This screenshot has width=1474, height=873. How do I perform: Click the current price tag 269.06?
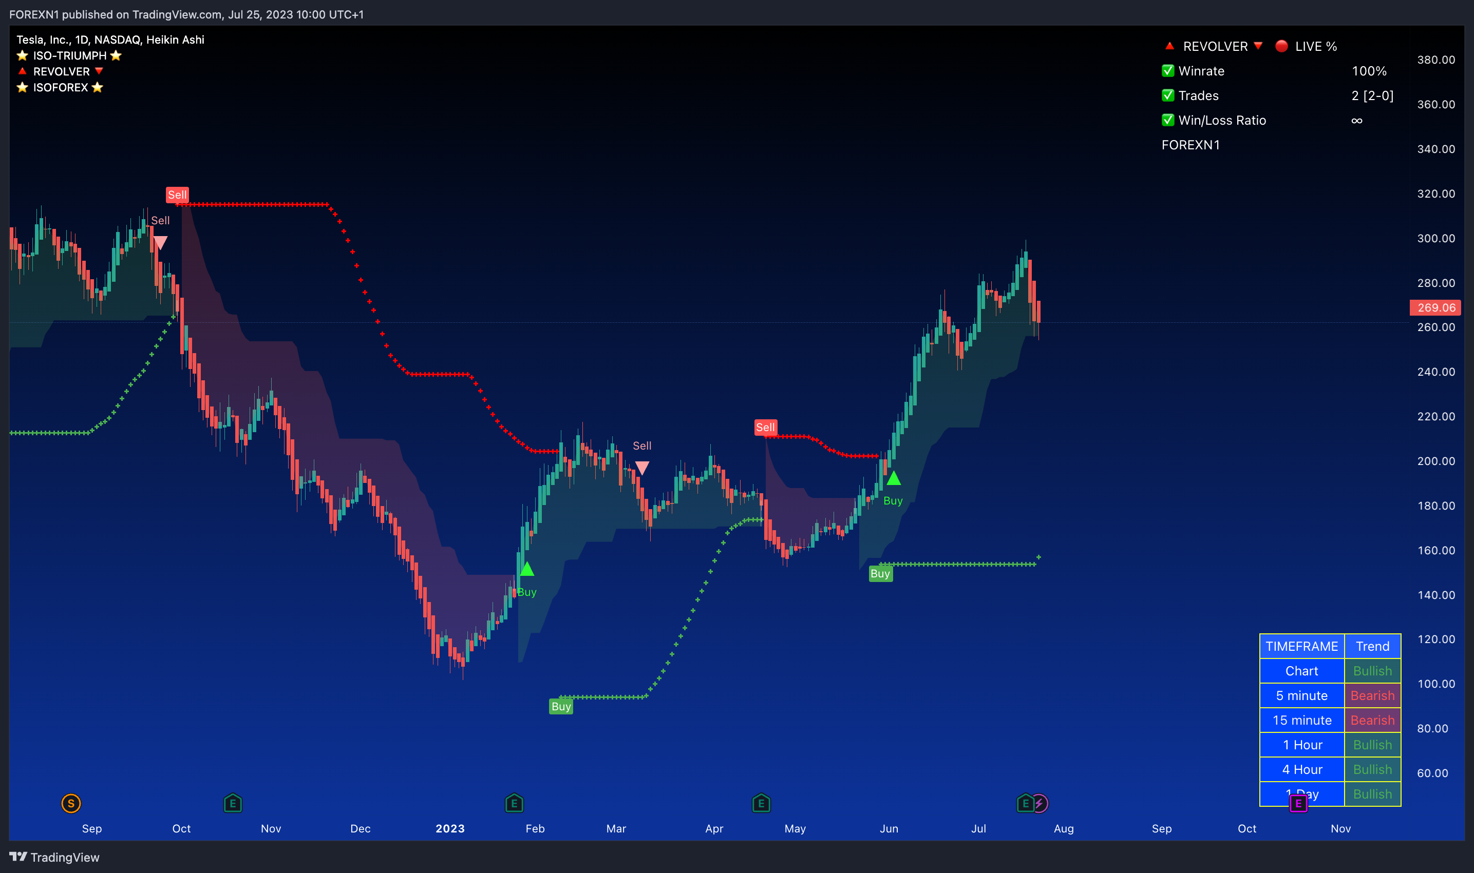(1435, 307)
